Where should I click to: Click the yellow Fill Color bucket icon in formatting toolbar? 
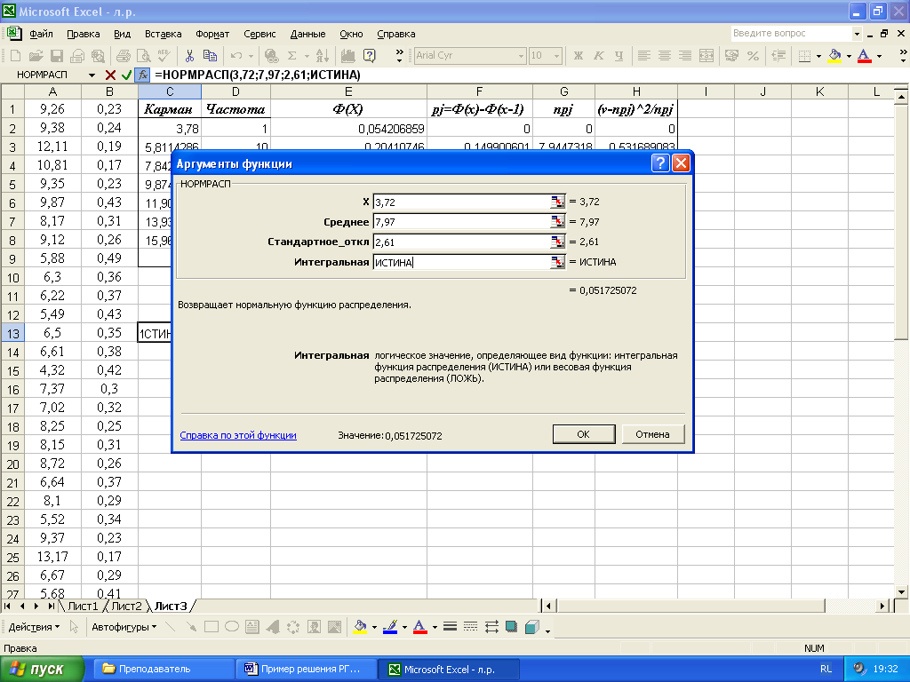[x=835, y=56]
